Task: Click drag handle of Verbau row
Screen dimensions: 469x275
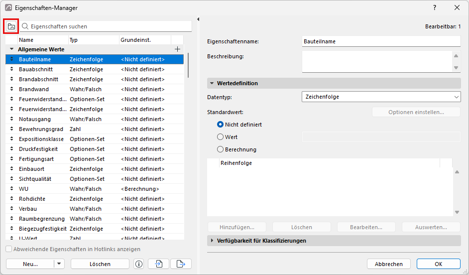Action: pyautogui.click(x=11, y=209)
